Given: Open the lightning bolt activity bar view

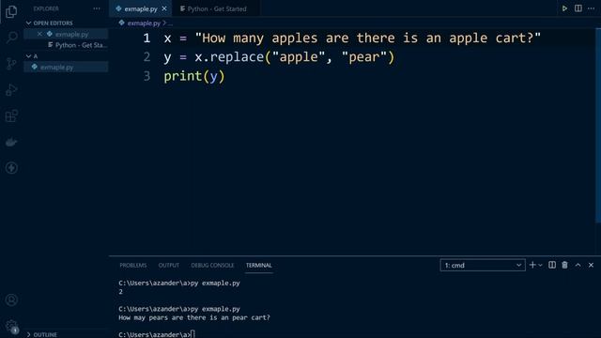Looking at the screenshot, I should 11,168.
